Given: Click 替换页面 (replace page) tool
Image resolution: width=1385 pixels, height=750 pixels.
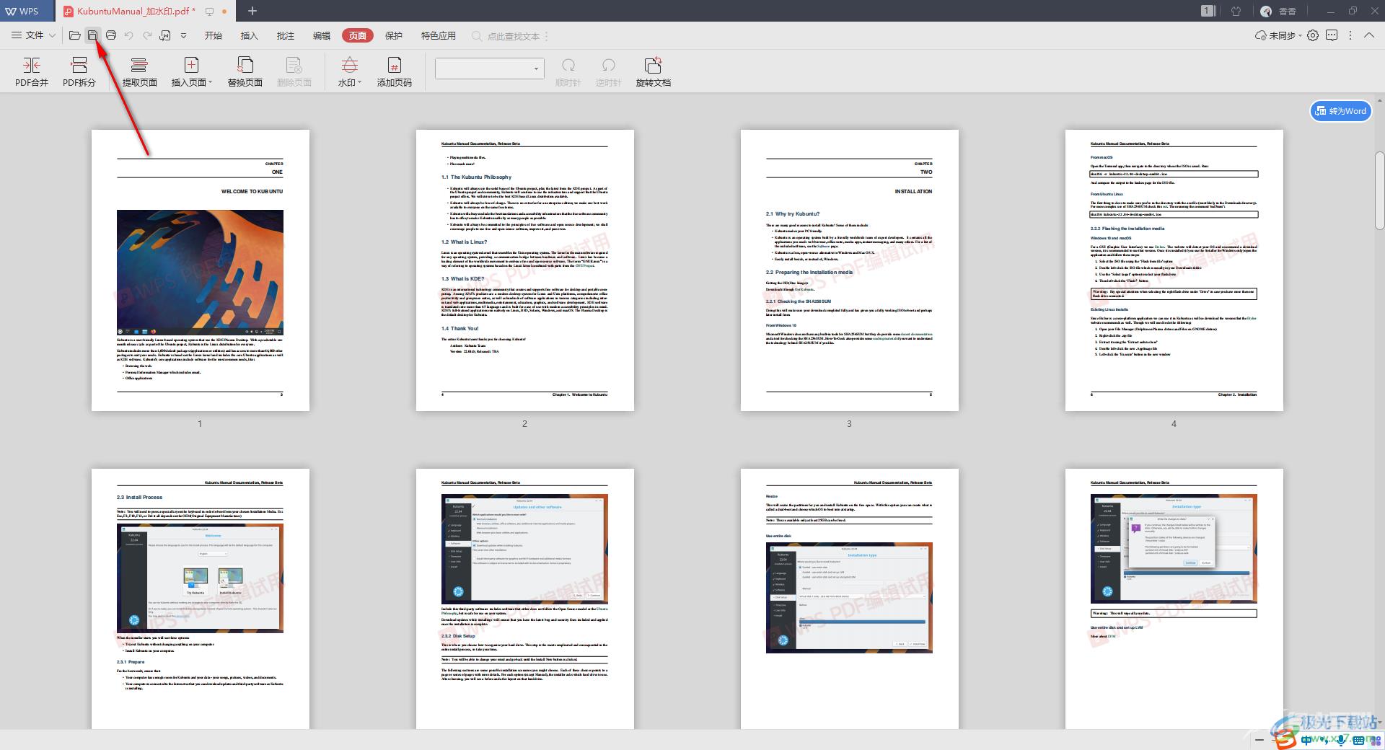Looking at the screenshot, I should [x=245, y=72].
